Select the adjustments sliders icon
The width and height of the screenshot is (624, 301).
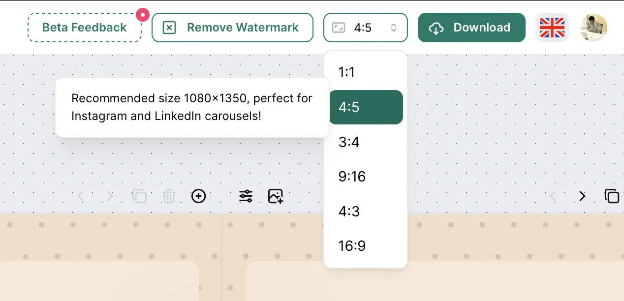tap(246, 196)
